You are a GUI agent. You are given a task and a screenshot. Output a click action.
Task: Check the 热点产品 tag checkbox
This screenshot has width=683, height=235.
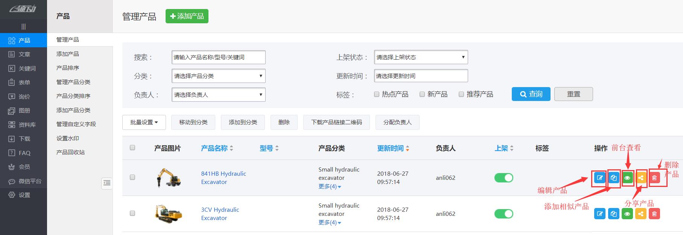[377, 94]
